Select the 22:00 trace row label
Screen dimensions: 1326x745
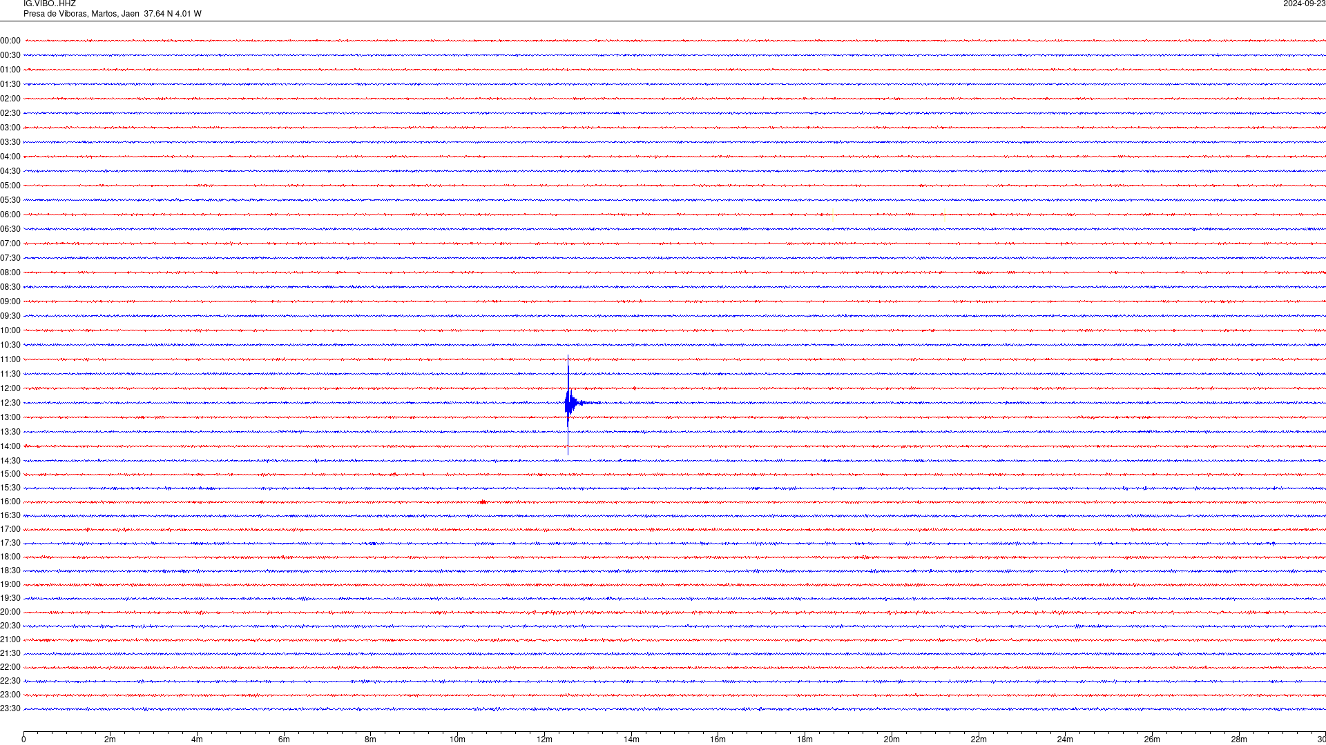pyautogui.click(x=10, y=667)
